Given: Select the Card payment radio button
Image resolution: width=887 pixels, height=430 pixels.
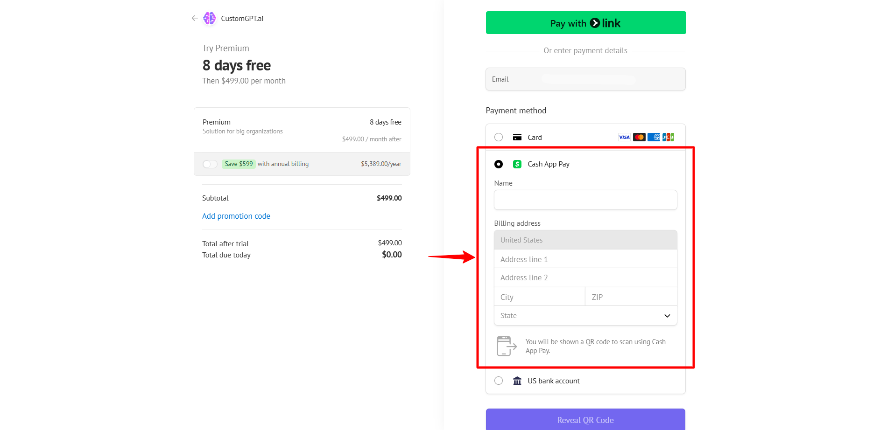Looking at the screenshot, I should [499, 137].
